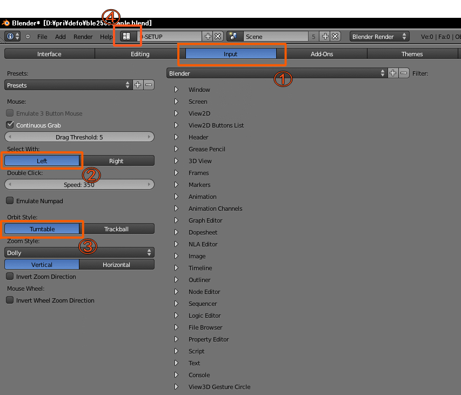Click the SETUP screen layout name field
This screenshot has height=395, width=461.
[x=170, y=36]
